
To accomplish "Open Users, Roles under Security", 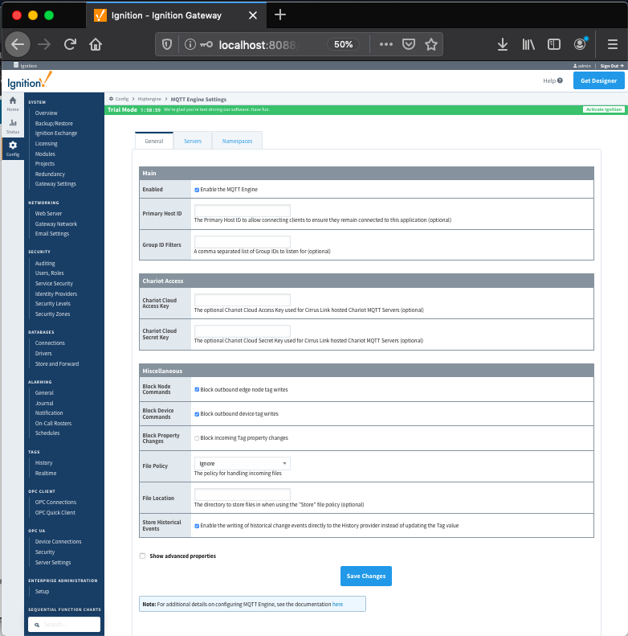I will [x=49, y=273].
